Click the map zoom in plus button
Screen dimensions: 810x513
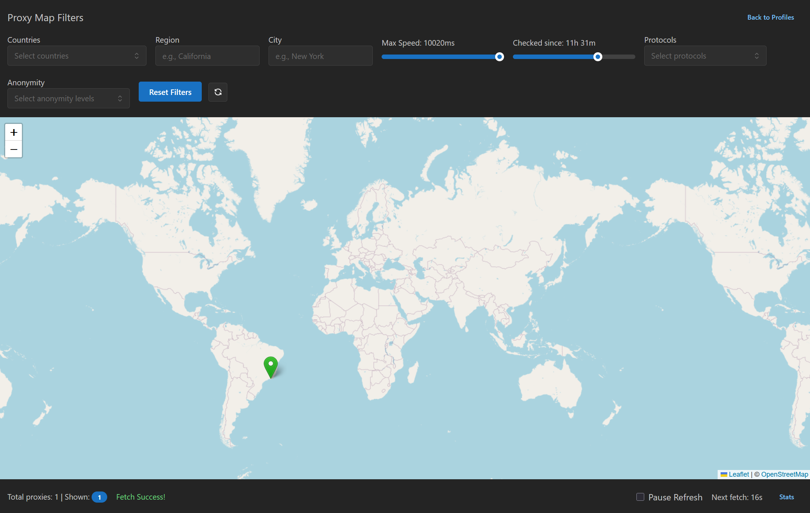pyautogui.click(x=14, y=132)
